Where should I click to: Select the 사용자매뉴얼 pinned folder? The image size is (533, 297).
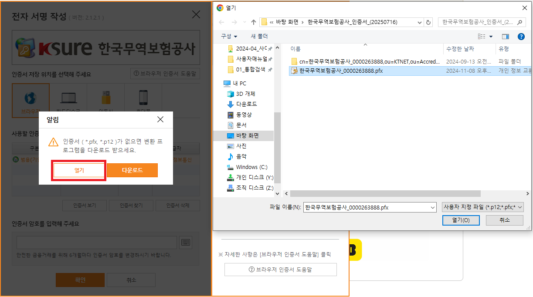250,59
